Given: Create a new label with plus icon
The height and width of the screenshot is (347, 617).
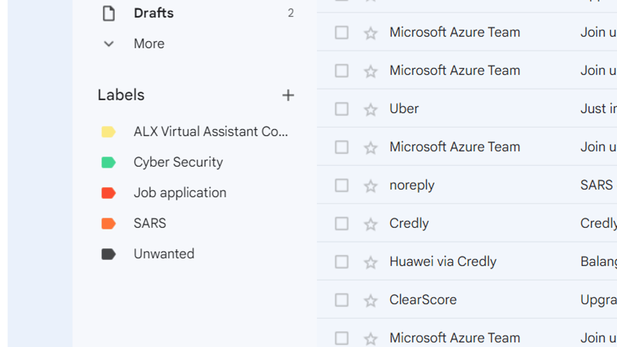Looking at the screenshot, I should 288,95.
